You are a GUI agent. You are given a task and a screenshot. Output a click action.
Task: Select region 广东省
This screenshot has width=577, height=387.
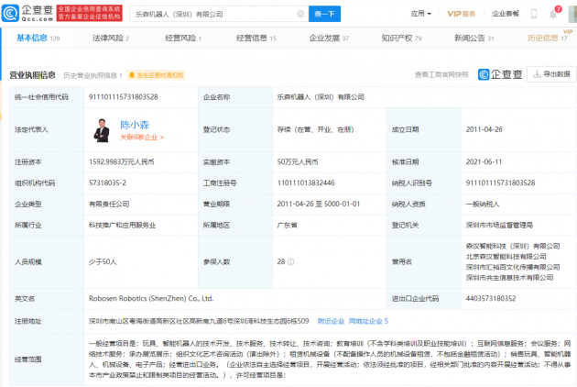[x=287, y=226]
